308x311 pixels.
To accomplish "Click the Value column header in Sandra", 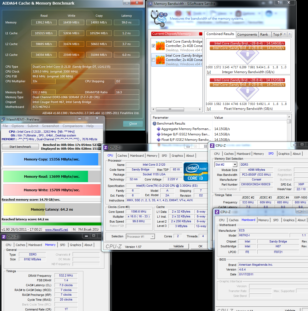I will click(x=250, y=118).
